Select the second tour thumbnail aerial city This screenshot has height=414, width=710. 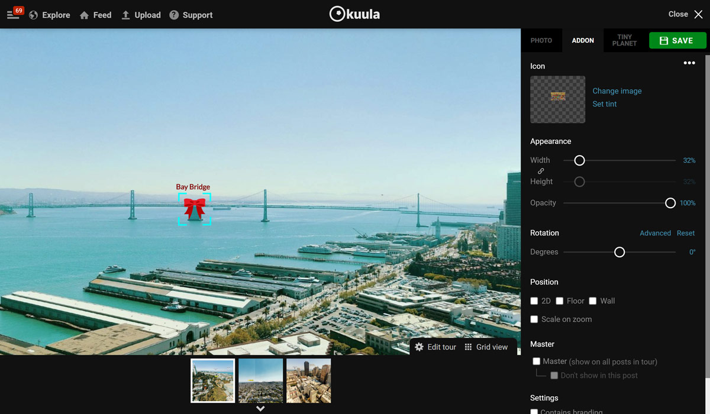260,380
